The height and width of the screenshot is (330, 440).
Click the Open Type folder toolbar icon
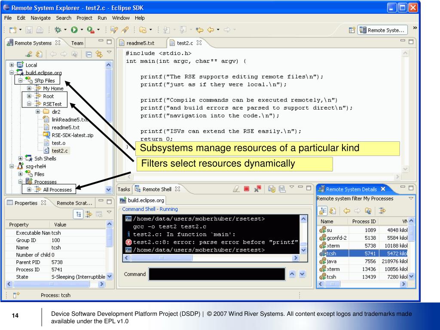click(143, 30)
